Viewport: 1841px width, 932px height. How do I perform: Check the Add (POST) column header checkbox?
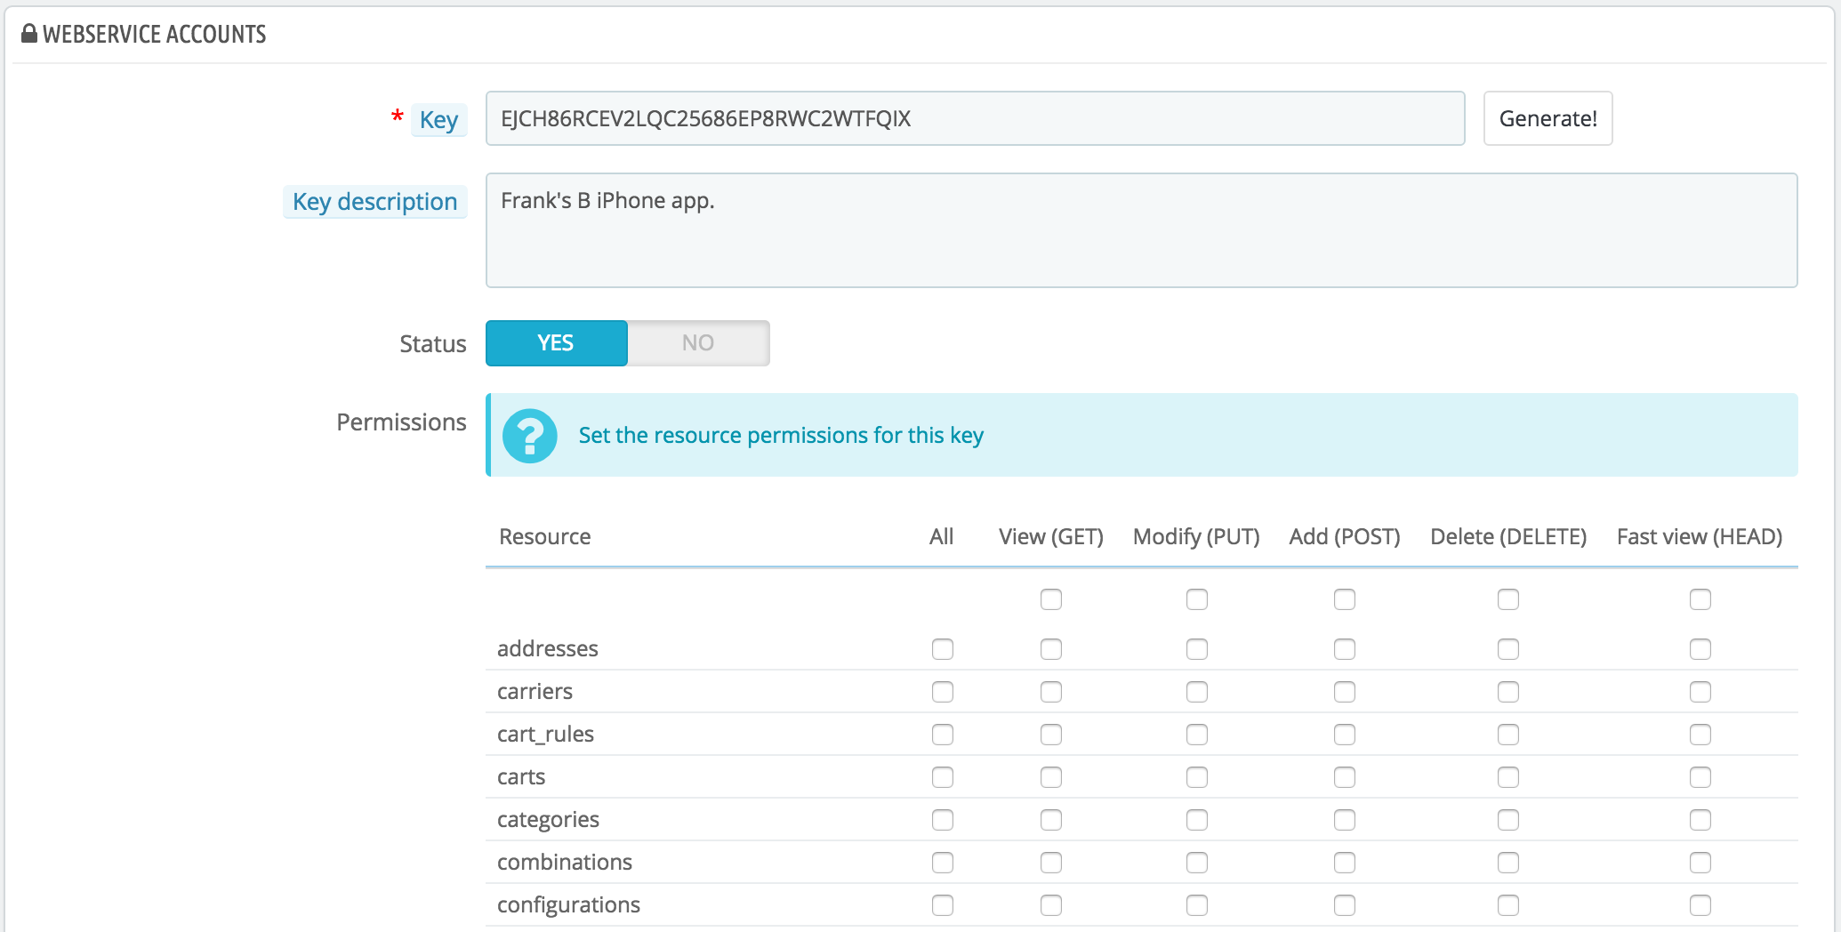pyautogui.click(x=1345, y=599)
